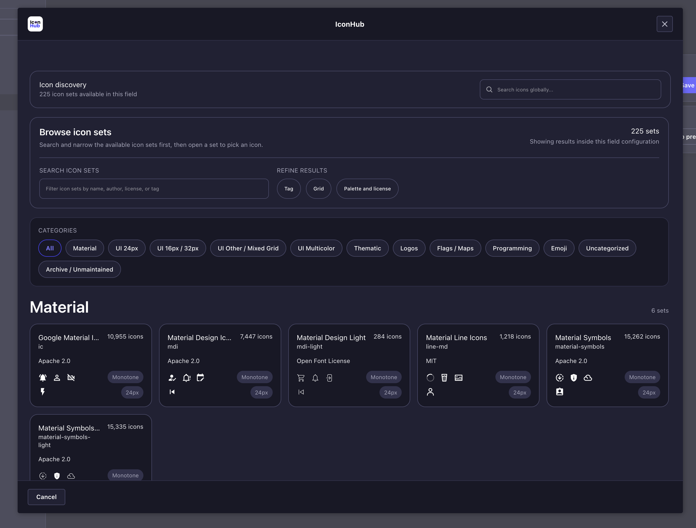
Task: Open the Grid refine filter
Action: click(319, 189)
